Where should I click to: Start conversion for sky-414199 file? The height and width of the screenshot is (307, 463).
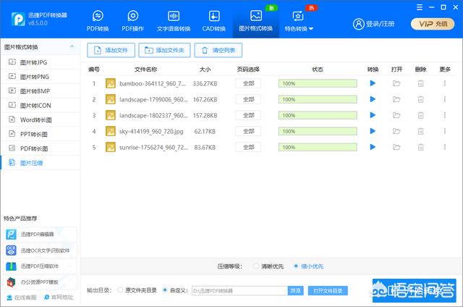point(373,131)
